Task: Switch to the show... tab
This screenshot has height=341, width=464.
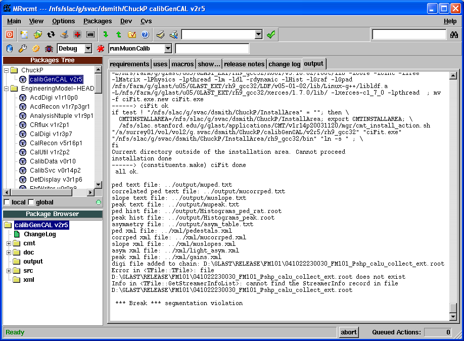Action: [x=209, y=64]
